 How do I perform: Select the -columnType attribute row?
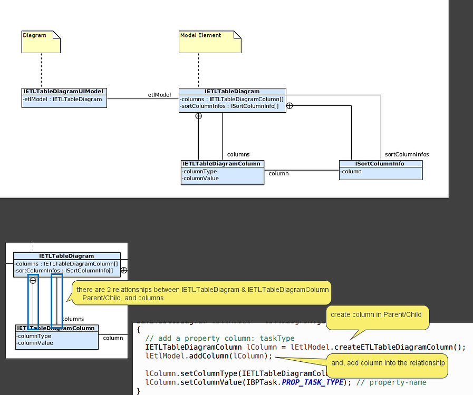point(199,171)
